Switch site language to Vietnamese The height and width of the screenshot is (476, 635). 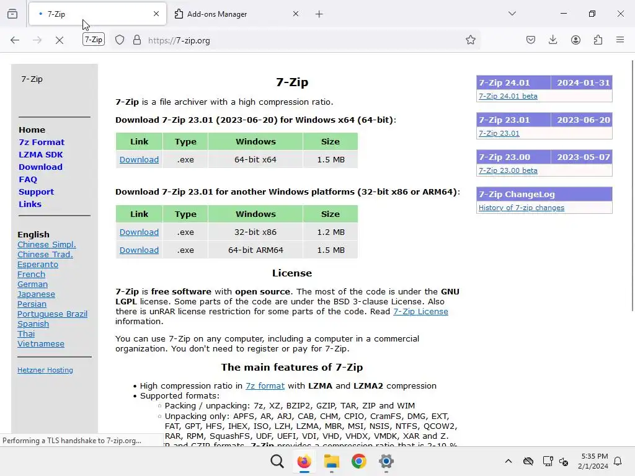(40, 343)
